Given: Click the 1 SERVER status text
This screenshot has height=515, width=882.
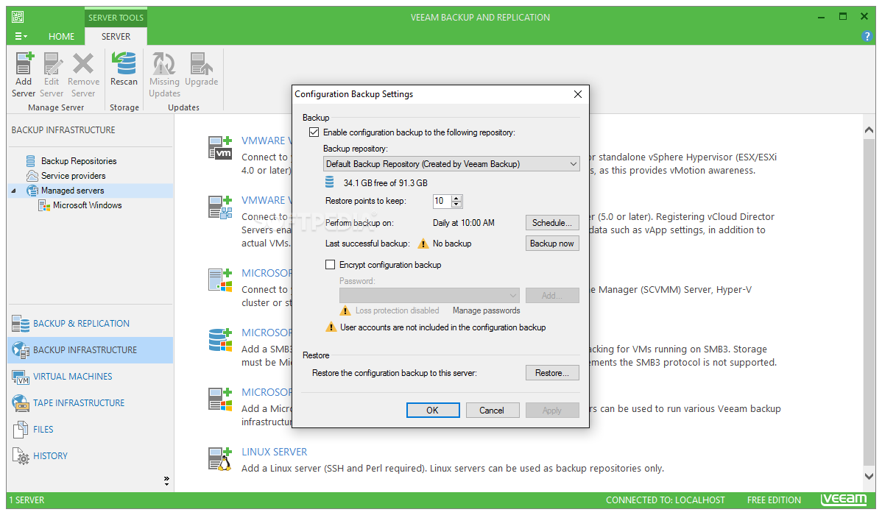Looking at the screenshot, I should coord(27,500).
